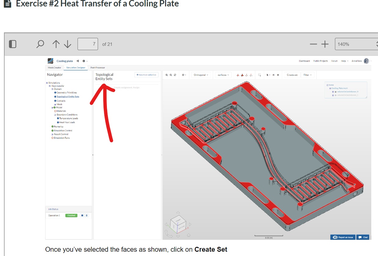This screenshot has width=378, height=256.
Task: Open the Public Projects link
Action: tap(321, 61)
